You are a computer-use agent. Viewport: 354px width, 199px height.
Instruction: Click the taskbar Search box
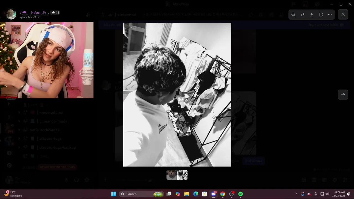(141, 194)
